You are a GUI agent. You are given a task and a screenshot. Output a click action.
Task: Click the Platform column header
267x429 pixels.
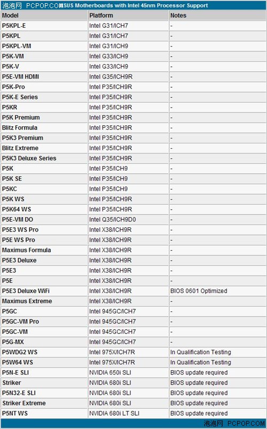(x=128, y=16)
